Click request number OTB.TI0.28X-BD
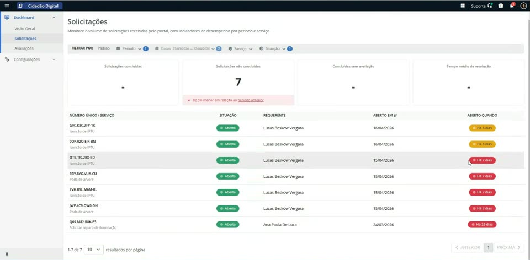 pos(82,158)
